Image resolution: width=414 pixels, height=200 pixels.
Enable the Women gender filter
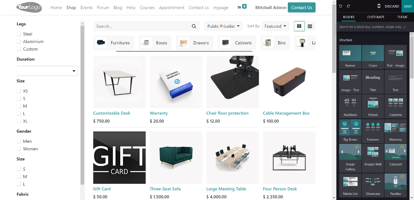point(19,149)
